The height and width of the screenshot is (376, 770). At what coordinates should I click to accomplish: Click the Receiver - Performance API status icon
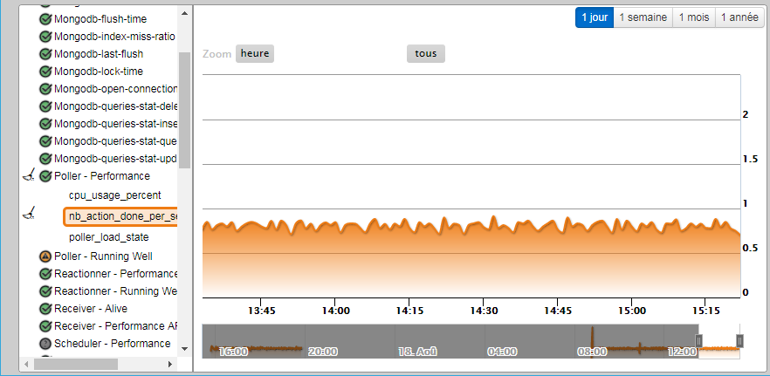pos(45,326)
